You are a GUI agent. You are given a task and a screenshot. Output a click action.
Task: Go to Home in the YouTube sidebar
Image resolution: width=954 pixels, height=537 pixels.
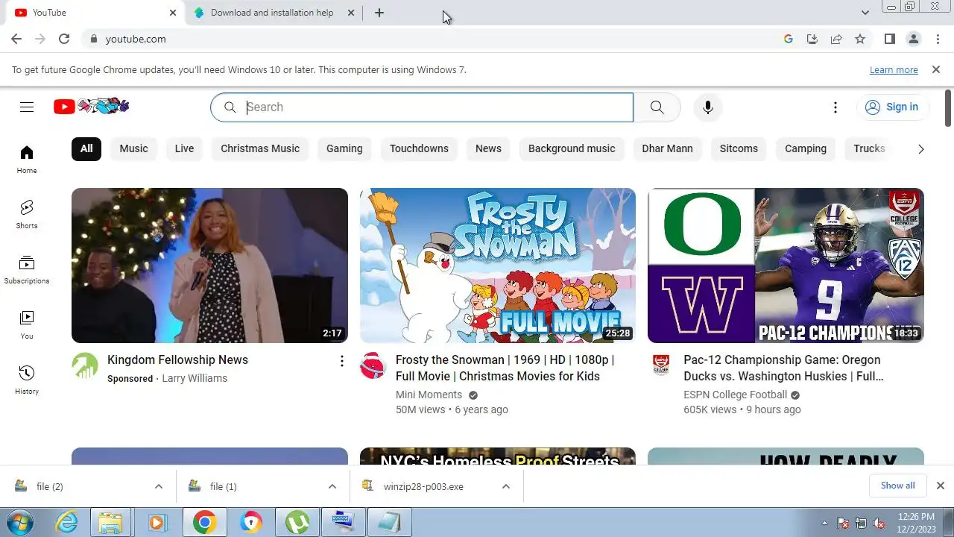click(x=27, y=160)
